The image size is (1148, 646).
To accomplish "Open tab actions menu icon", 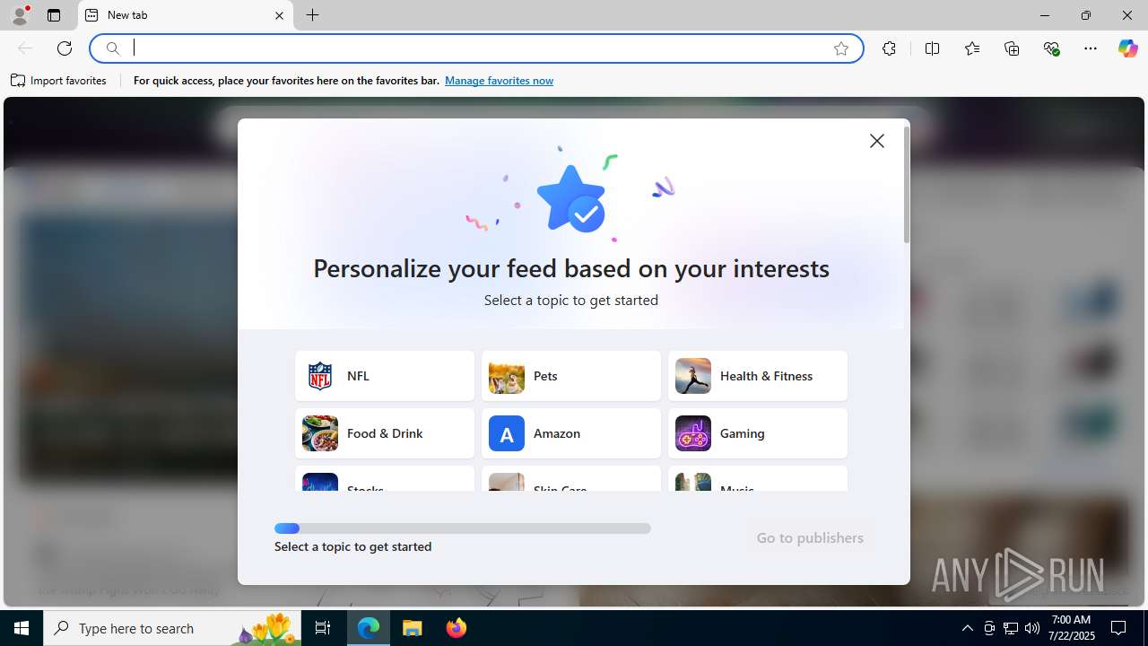I will [x=54, y=15].
